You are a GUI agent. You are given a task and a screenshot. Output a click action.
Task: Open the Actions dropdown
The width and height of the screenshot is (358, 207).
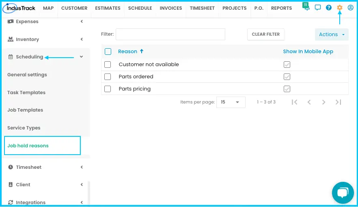tap(332, 34)
